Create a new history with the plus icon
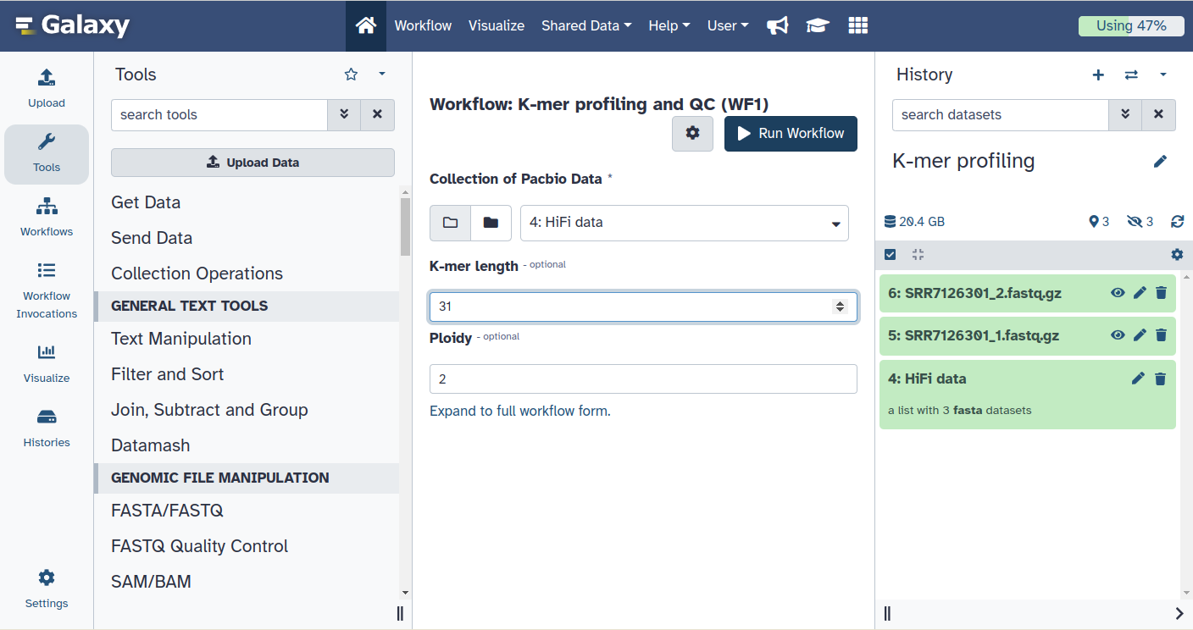This screenshot has height=630, width=1193. pyautogui.click(x=1098, y=75)
